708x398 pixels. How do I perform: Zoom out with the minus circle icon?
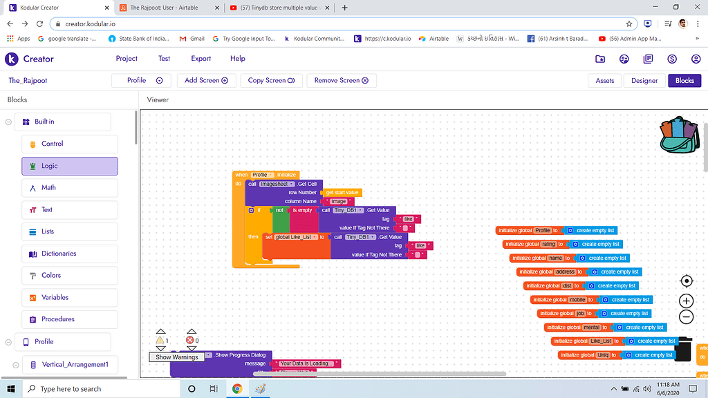(687, 316)
